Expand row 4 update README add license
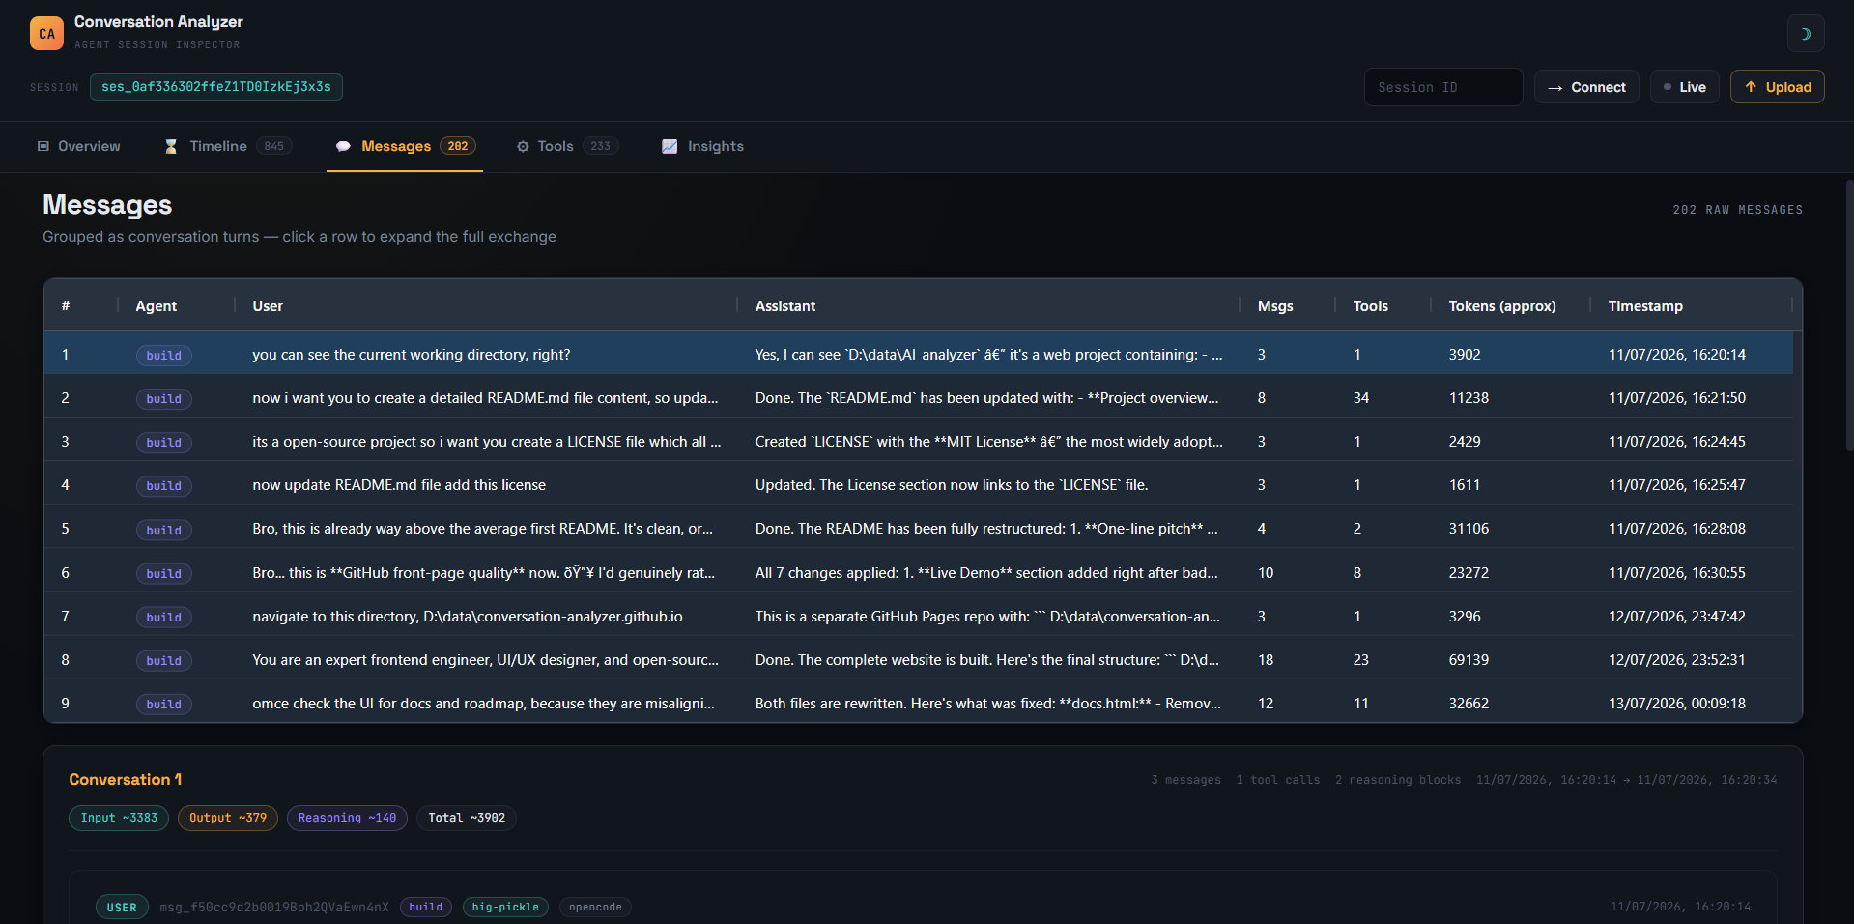This screenshot has height=924, width=1854. coord(918,485)
